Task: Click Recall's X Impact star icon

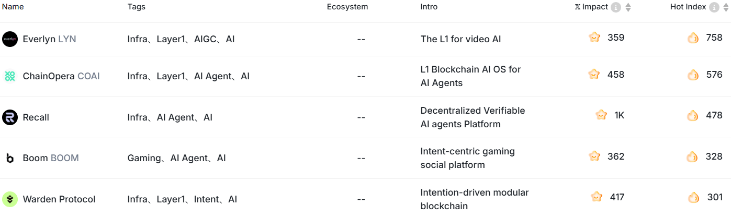Action: 601,115
